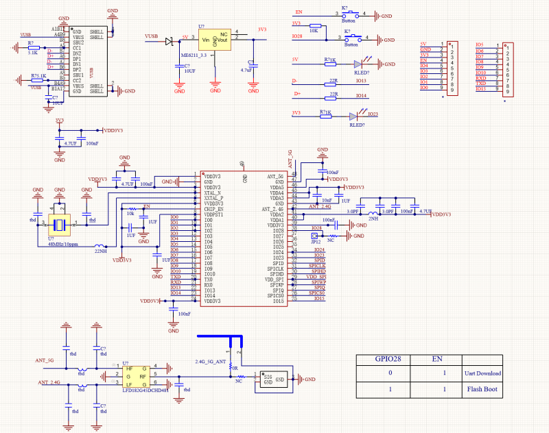The width and height of the screenshot is (549, 433).
Task: Click the Flash Boot table cell
Action: tap(482, 389)
